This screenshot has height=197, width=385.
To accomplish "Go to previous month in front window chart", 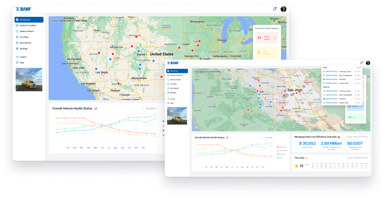I will coord(263,138).
